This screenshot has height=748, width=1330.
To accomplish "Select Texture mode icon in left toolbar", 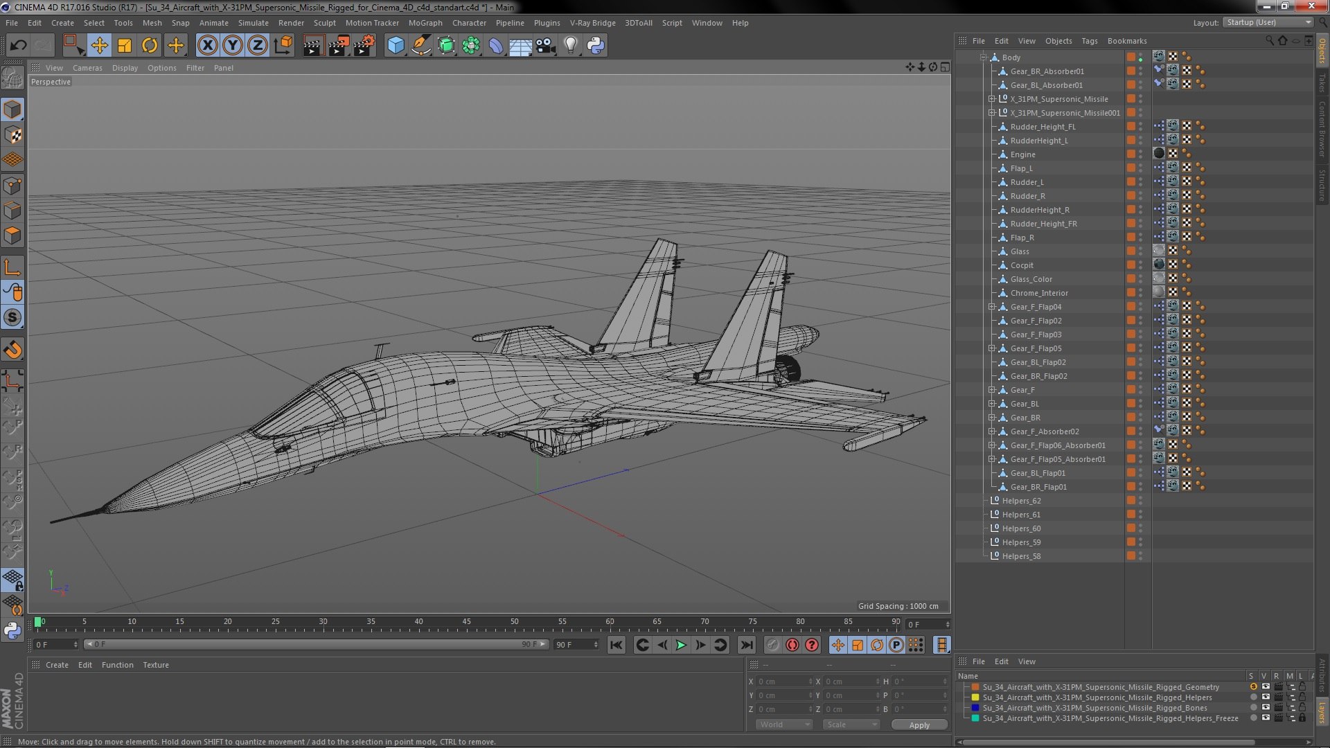I will (x=12, y=135).
